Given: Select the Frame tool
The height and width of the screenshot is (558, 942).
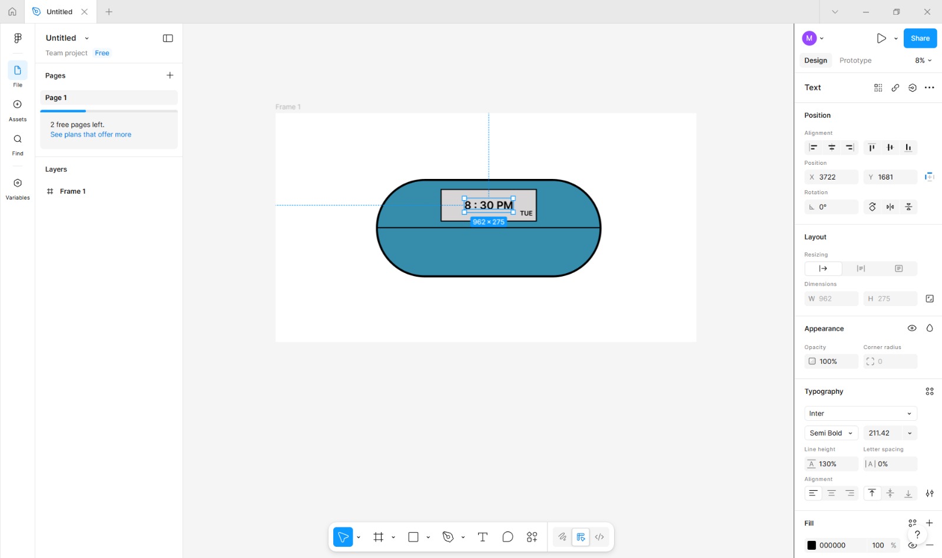Looking at the screenshot, I should pos(378,536).
